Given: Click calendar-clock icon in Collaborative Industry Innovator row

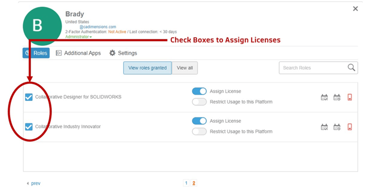Looking at the screenshot, I should pyautogui.click(x=337, y=127).
